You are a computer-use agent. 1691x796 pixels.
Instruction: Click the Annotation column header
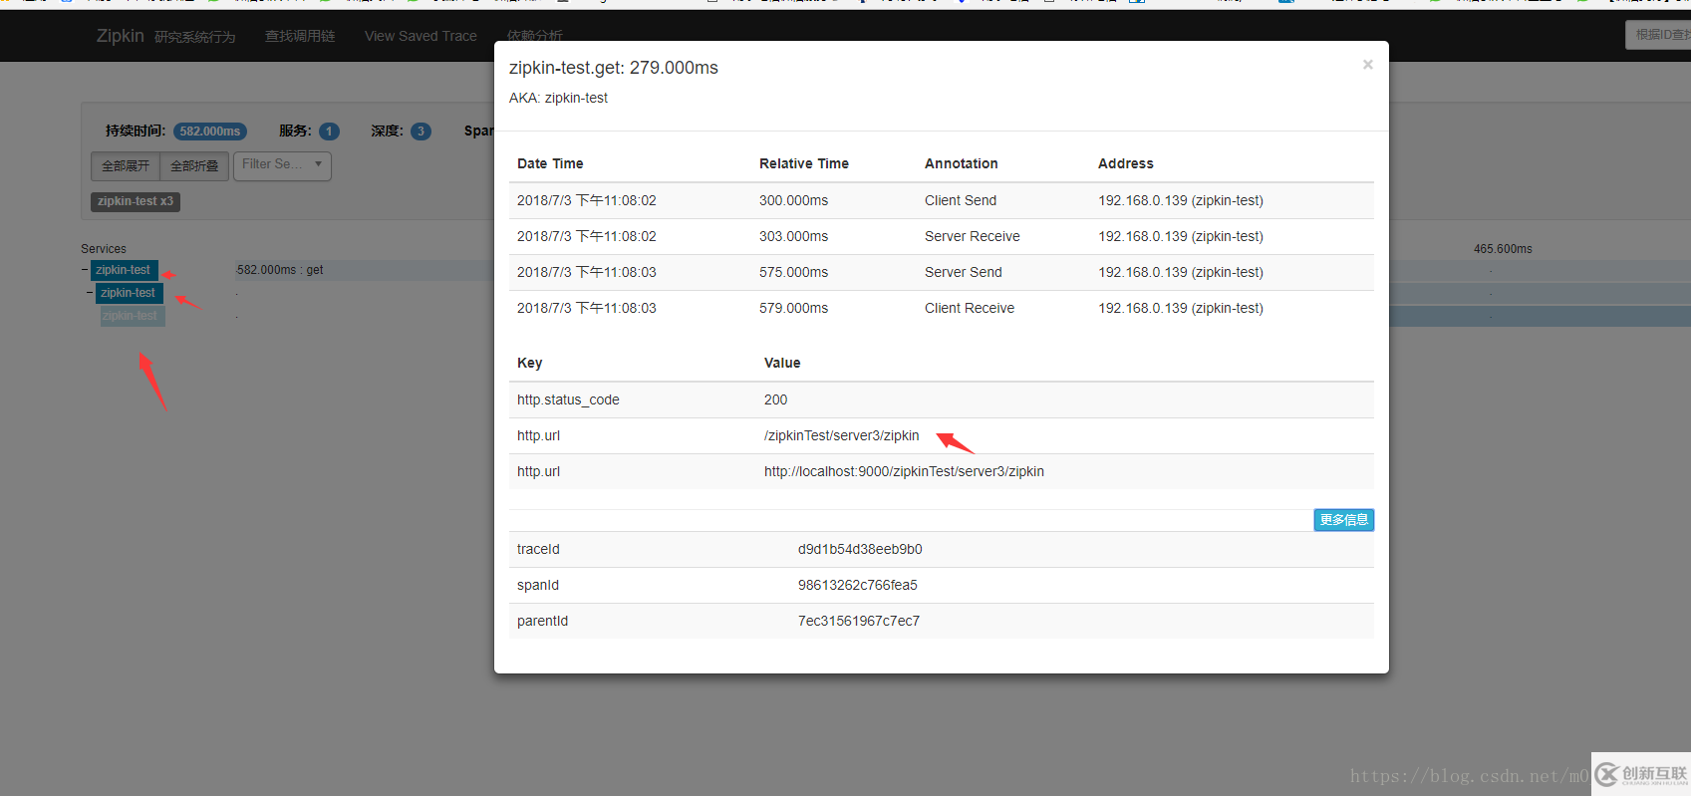click(x=962, y=163)
